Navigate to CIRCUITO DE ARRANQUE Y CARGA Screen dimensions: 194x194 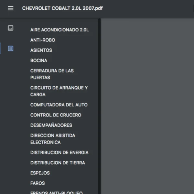tap(59, 91)
